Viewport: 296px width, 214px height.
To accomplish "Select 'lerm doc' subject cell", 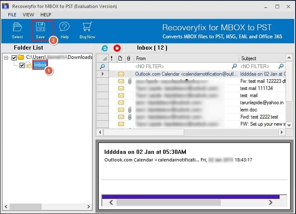I will click(262, 110).
